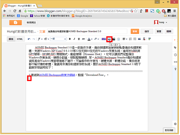
Task: Select the Blogger browser tab
Action: (20, 6)
